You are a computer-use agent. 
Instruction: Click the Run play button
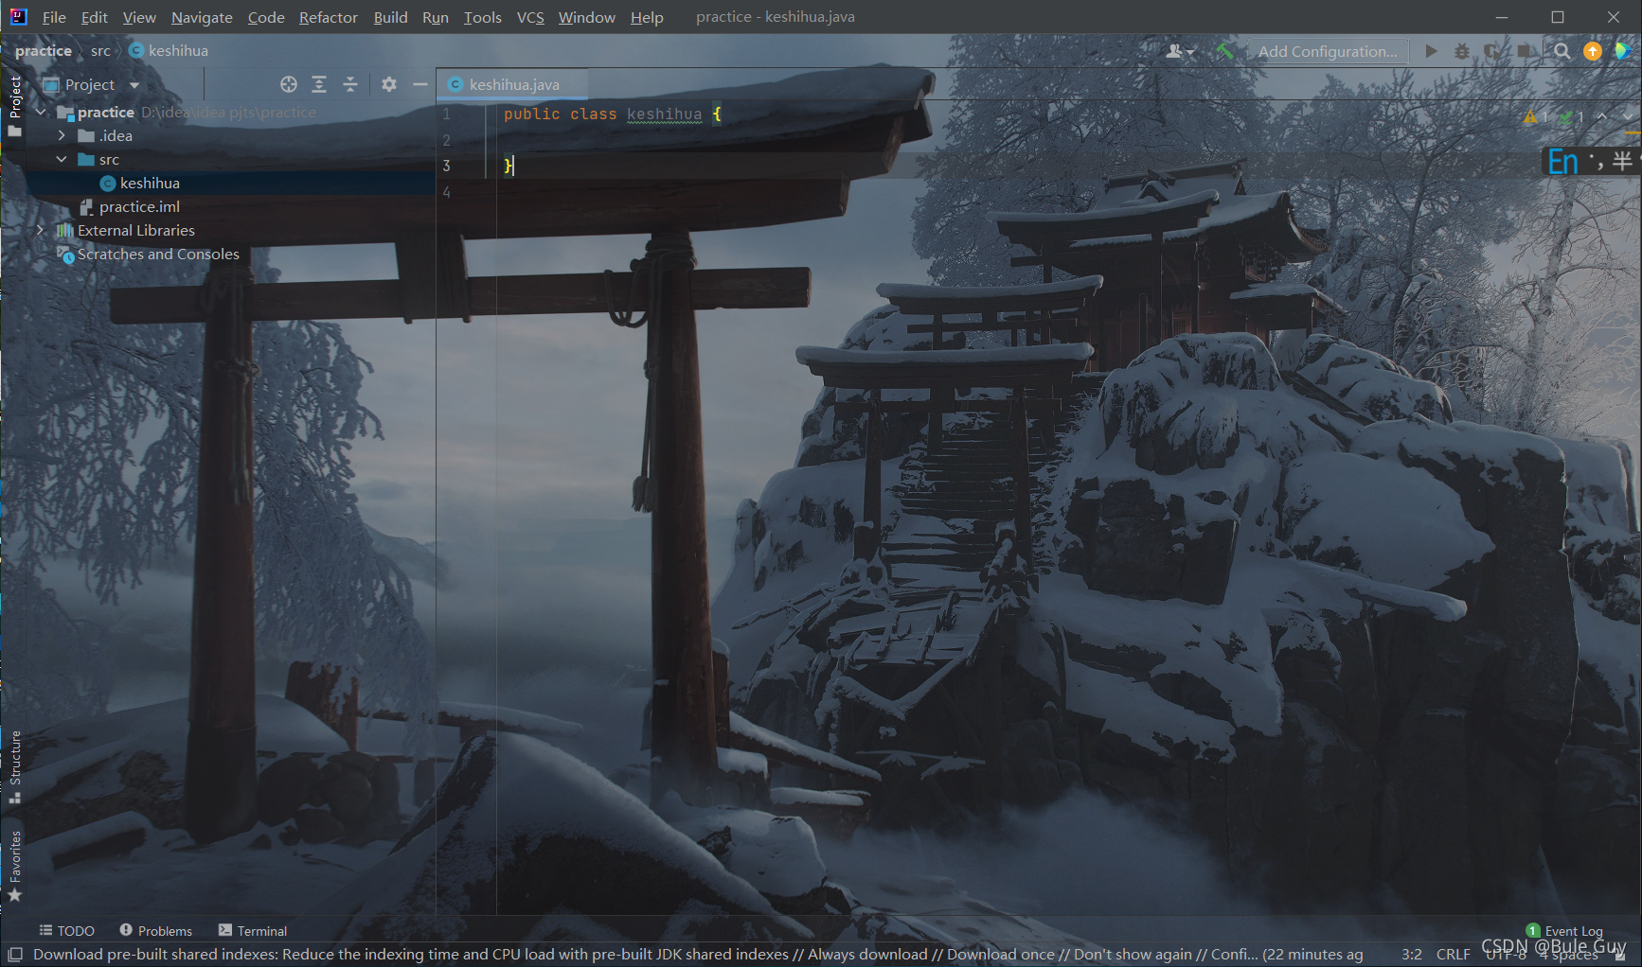coord(1431,51)
